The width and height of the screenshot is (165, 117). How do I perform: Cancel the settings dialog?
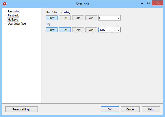point(130,109)
